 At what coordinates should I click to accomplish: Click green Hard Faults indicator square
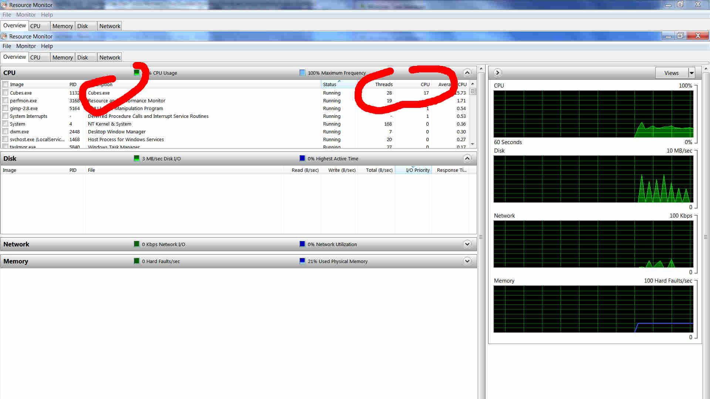click(x=136, y=261)
